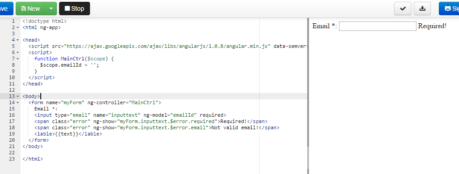
Task: Click the green New button
Action: [x=31, y=8]
